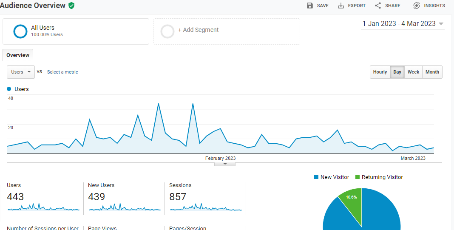Click the 443 Users value
454x230 pixels.
15,197
